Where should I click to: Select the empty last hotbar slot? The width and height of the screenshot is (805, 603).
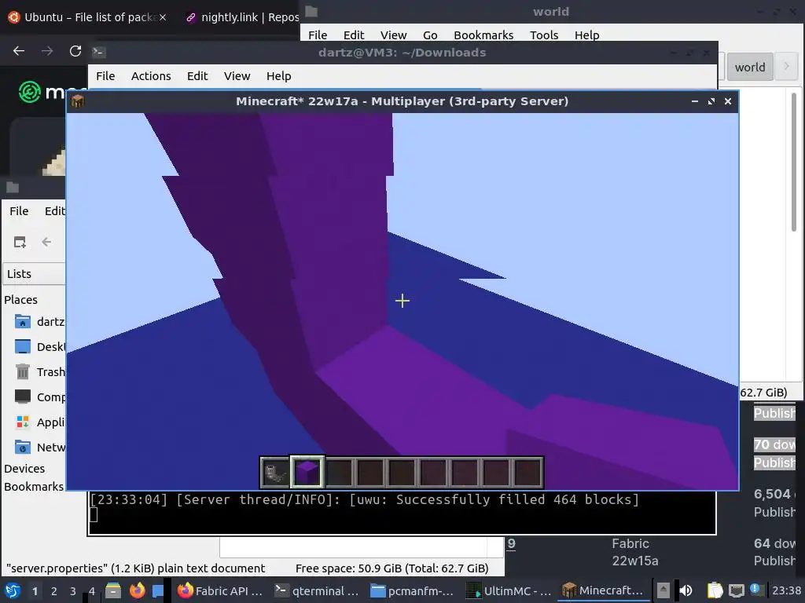(527, 472)
